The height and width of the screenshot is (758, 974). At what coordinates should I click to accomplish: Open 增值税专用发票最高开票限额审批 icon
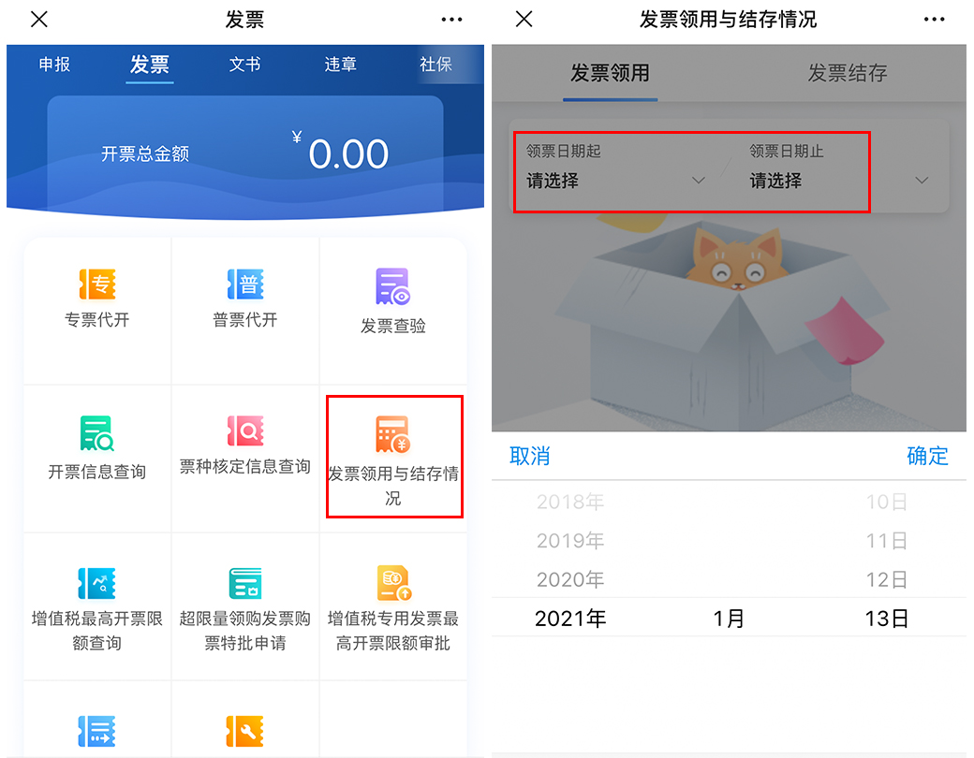coord(394,584)
